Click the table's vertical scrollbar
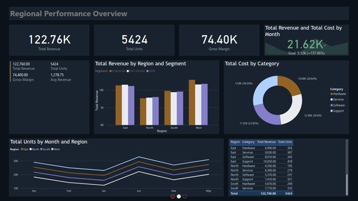358x201 pixels. tap(347, 167)
